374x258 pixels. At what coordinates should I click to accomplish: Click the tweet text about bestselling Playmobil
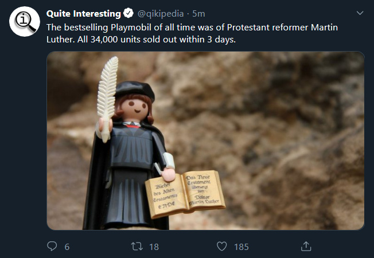[192, 33]
